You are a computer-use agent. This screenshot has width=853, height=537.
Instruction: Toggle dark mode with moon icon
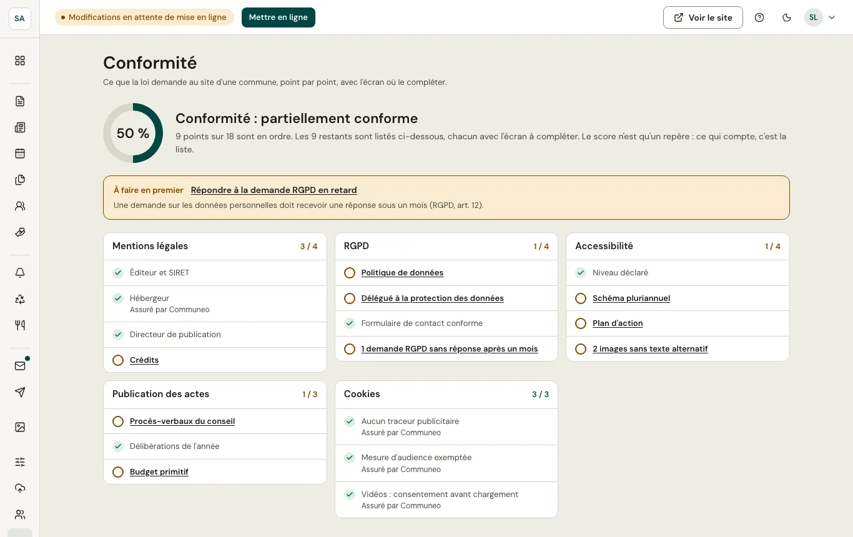787,17
